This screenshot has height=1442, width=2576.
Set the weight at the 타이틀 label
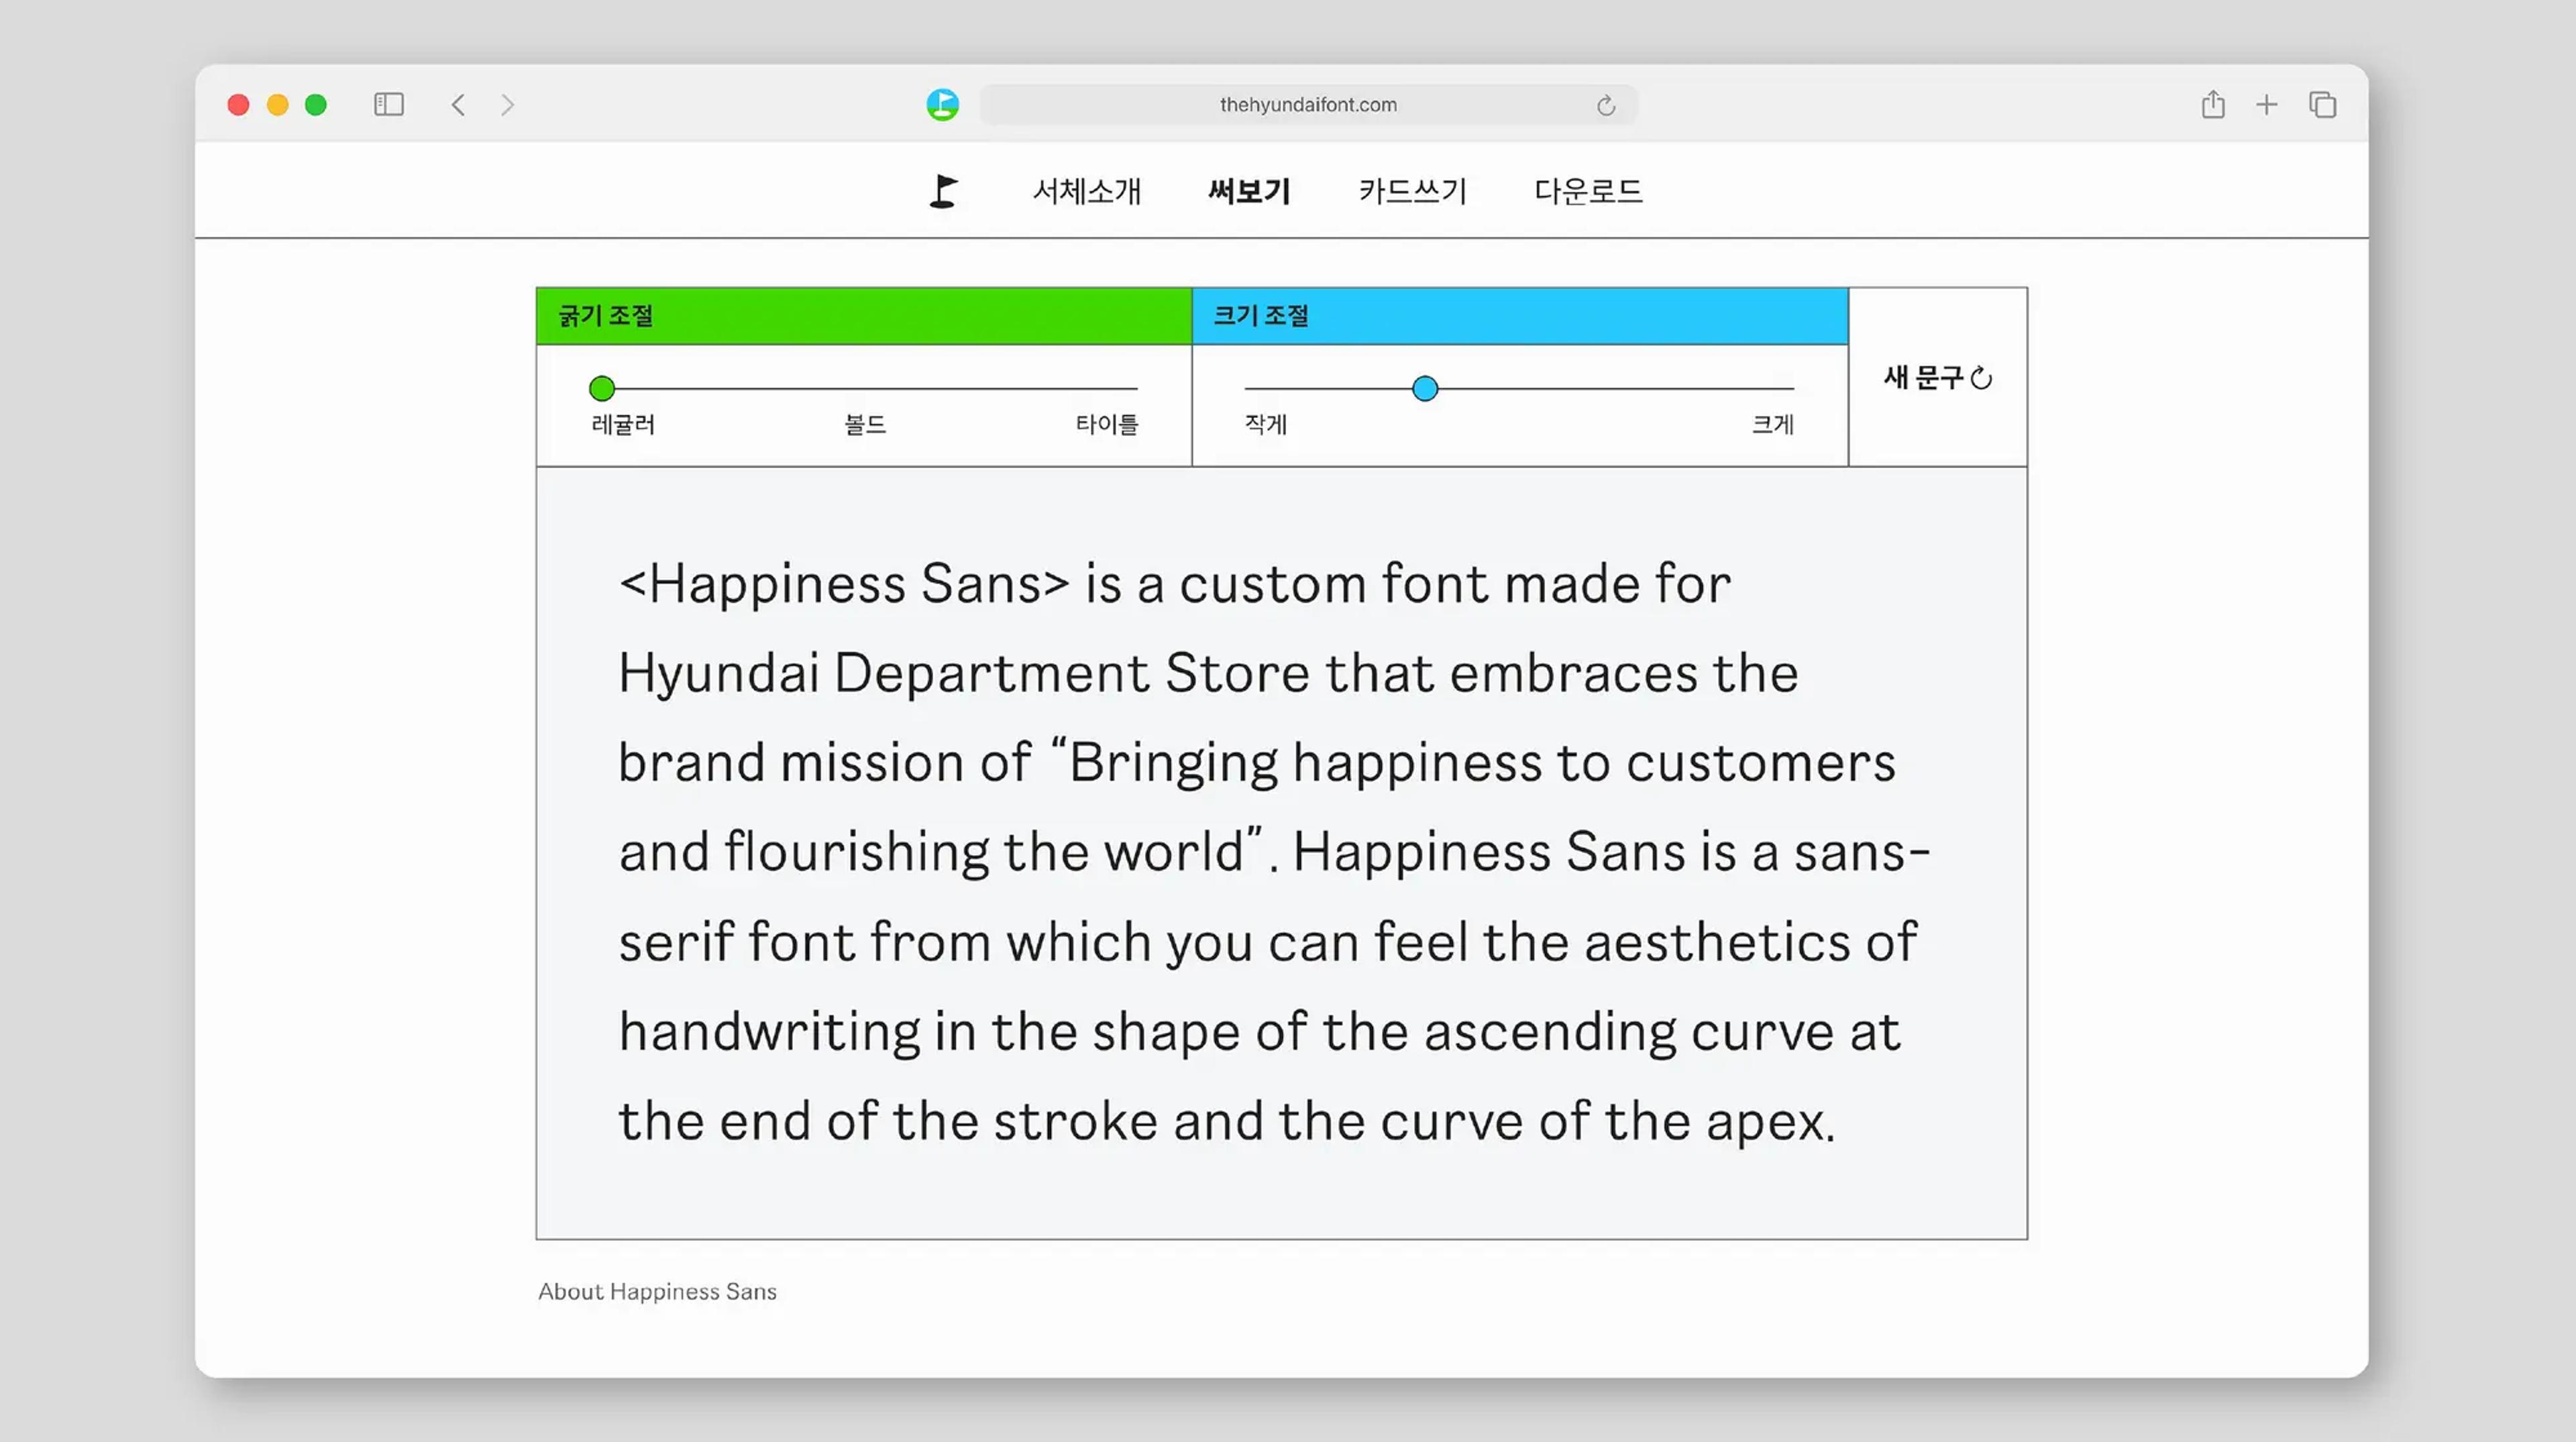point(1106,424)
